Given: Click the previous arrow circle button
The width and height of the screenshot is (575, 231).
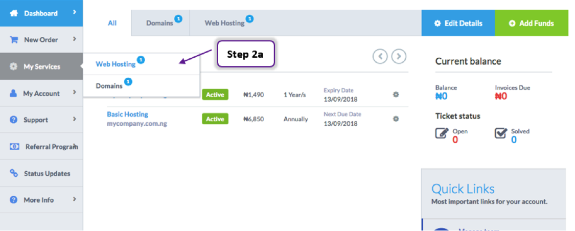Looking at the screenshot, I should (x=380, y=56).
